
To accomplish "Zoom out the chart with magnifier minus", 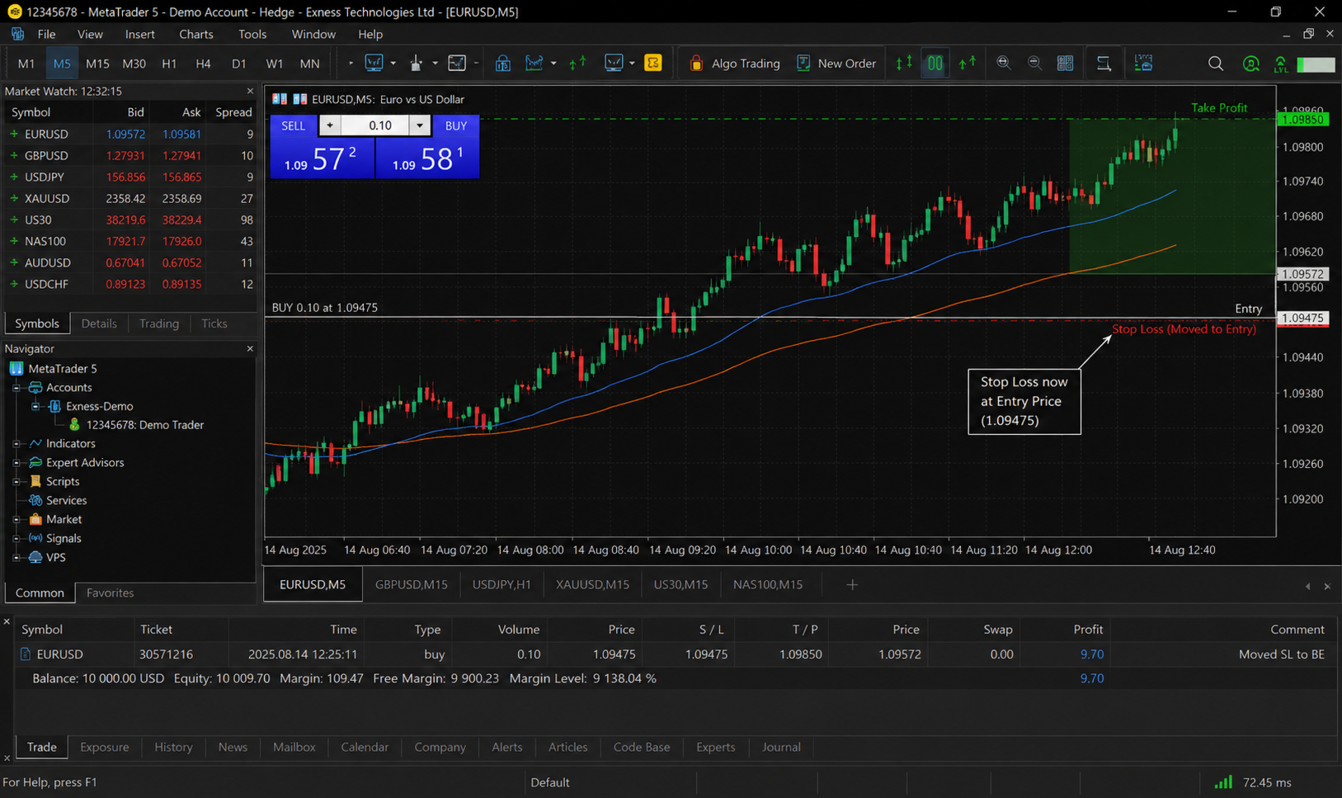I will click(x=1034, y=64).
